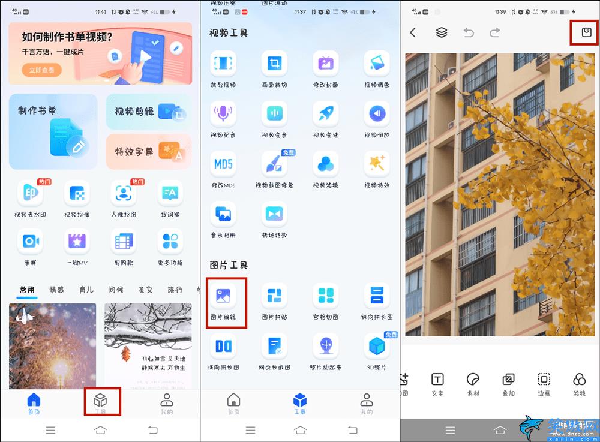600x442 pixels.
Task: Tap 我的 tab in the left screen
Action: 167,404
